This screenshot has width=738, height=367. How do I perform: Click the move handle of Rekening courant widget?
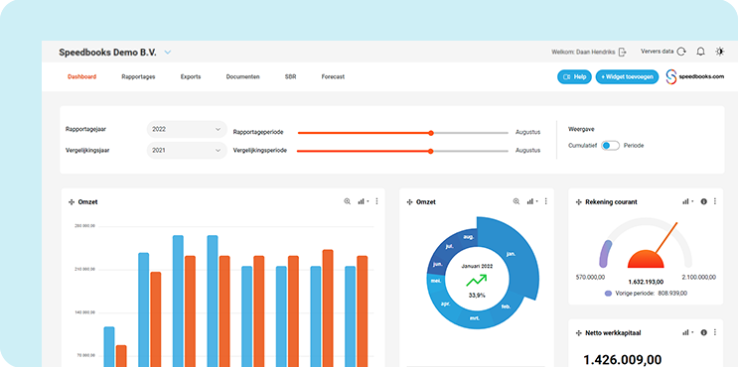point(579,202)
